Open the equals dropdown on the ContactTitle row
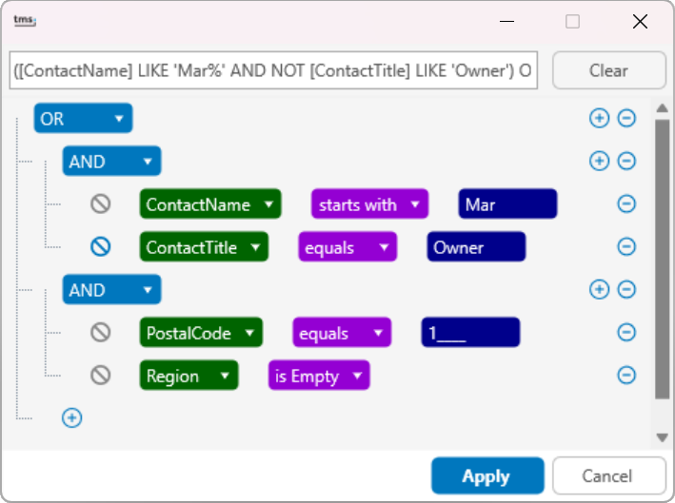This screenshot has height=503, width=675. (x=347, y=247)
